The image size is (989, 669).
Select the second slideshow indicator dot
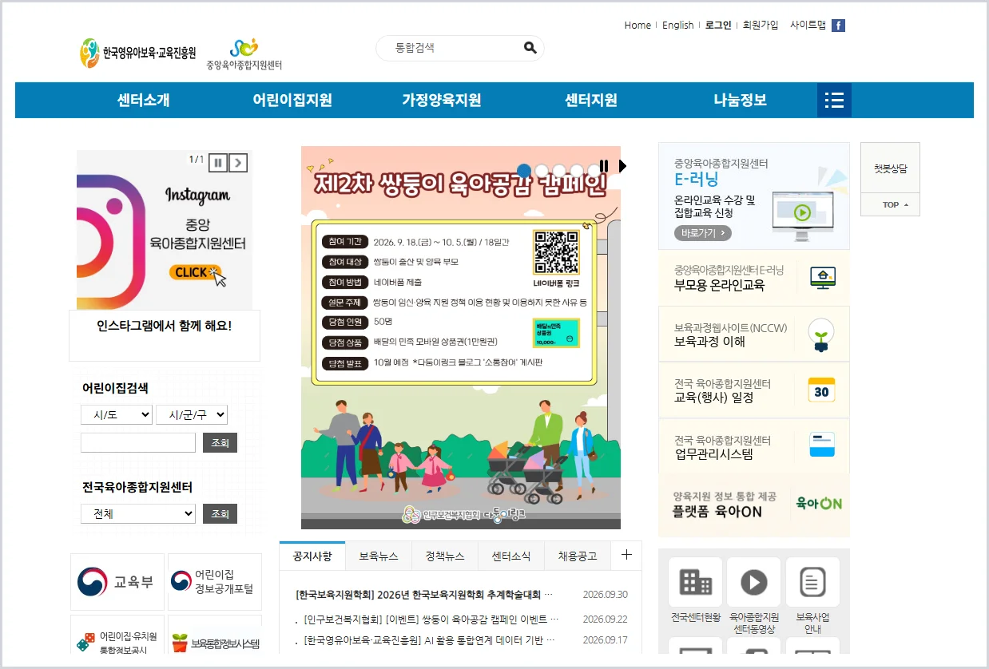(542, 170)
